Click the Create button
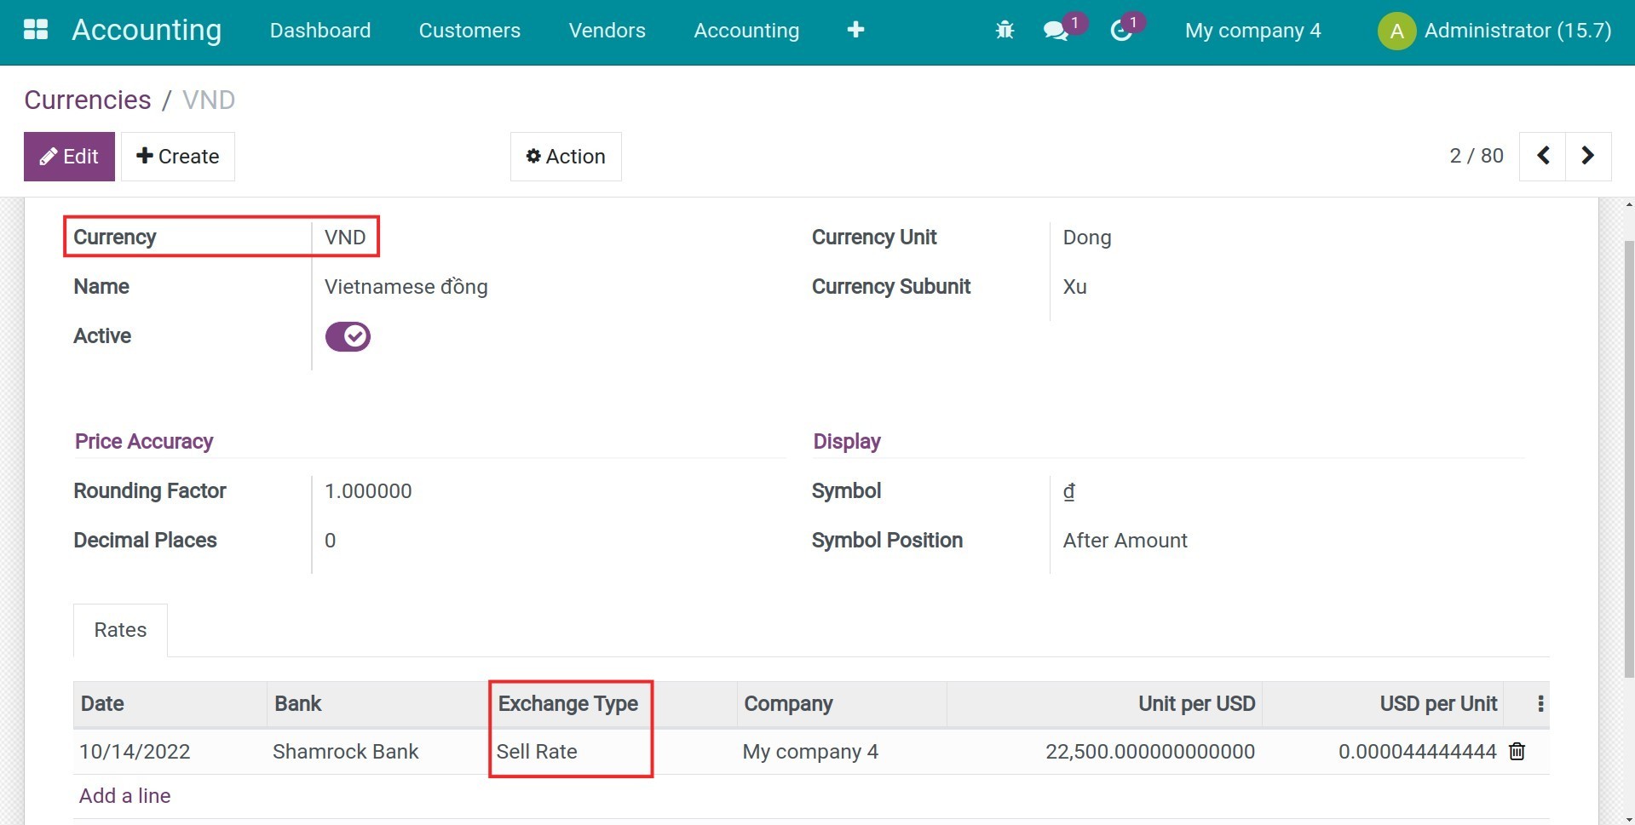 (177, 156)
